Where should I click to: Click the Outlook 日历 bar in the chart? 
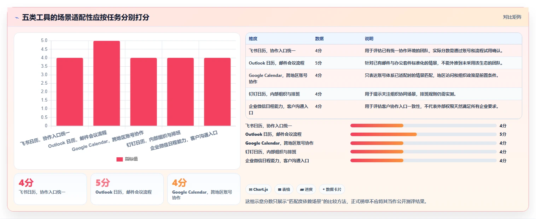pos(106,83)
